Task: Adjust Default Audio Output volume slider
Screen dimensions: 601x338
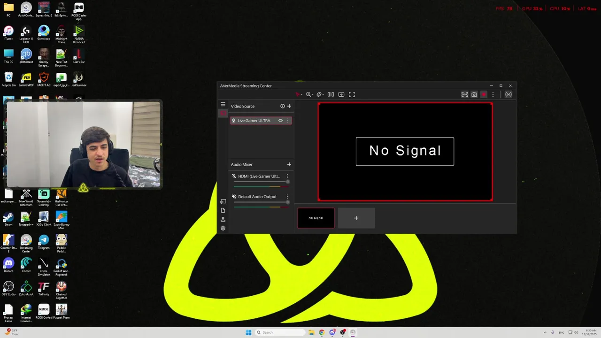Action: 261,202
